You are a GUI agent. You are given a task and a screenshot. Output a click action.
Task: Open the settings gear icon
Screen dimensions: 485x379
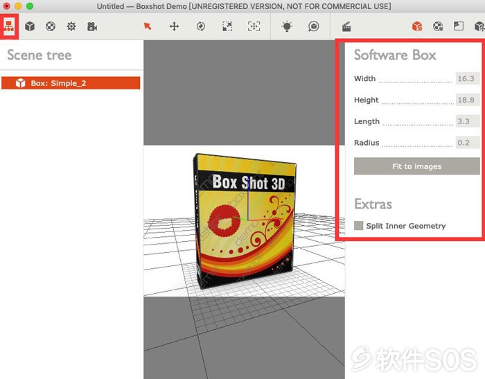click(x=71, y=26)
